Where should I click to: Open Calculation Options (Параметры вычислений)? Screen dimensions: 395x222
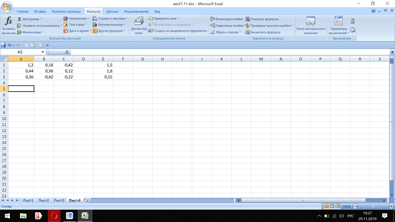[339, 25]
